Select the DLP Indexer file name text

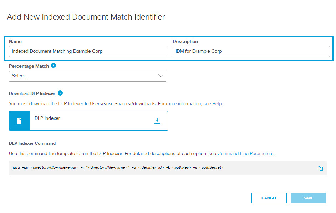(47, 118)
